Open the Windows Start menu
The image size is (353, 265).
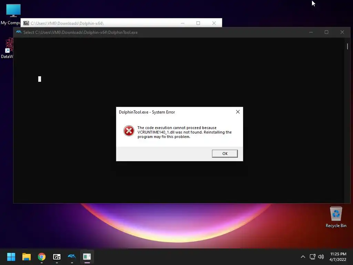click(11, 257)
